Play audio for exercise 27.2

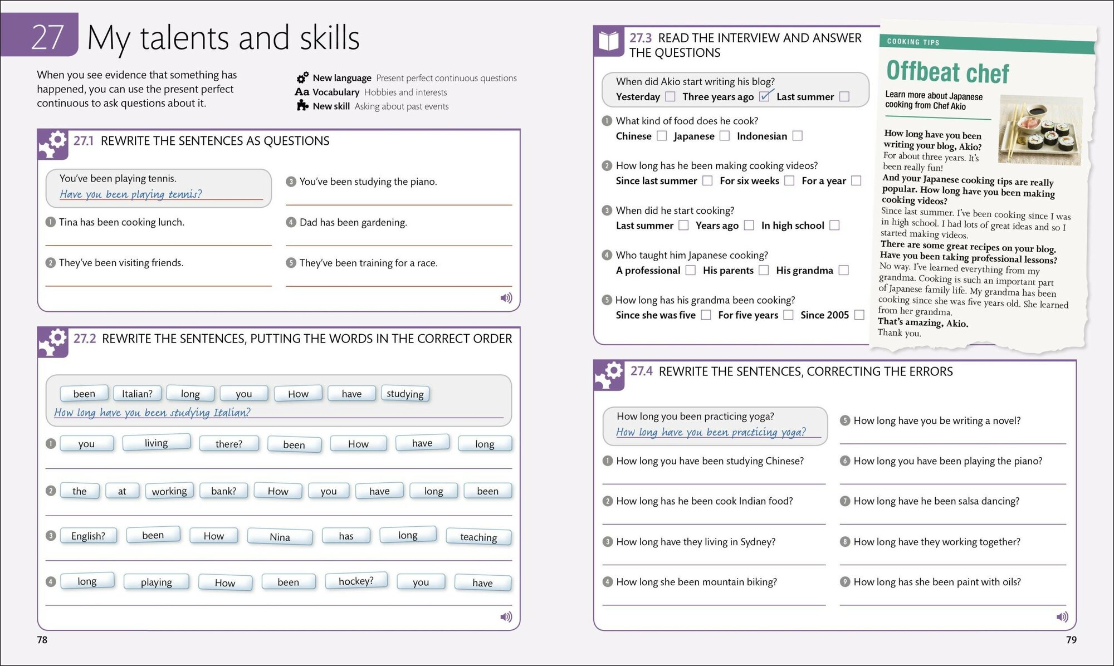506,616
